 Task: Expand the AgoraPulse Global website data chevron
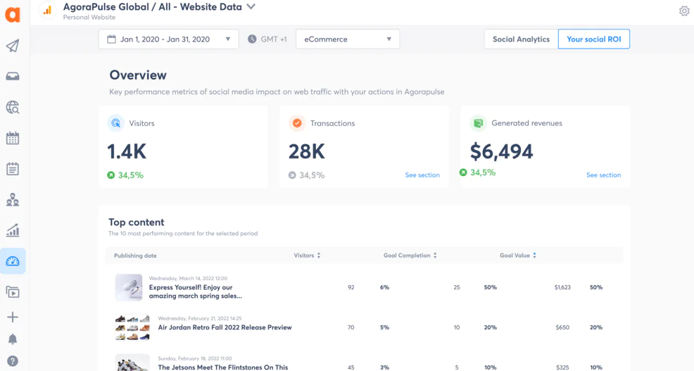pos(251,6)
